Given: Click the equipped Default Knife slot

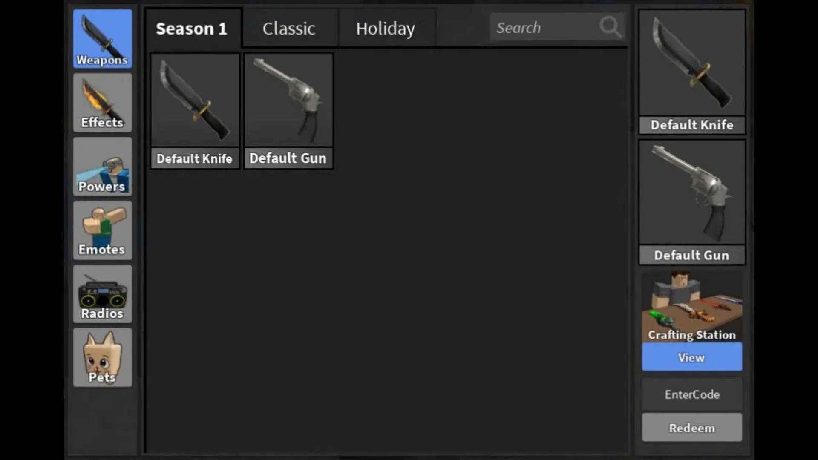Looking at the screenshot, I should 692,72.
